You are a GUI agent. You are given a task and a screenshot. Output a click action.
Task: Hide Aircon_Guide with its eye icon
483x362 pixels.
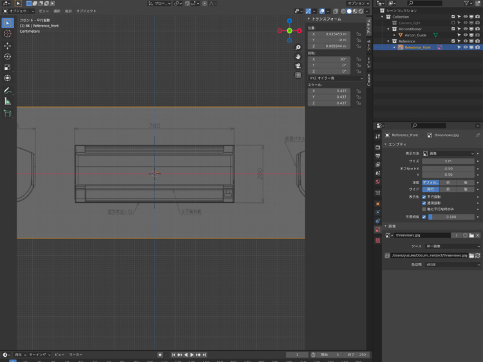pyautogui.click(x=466, y=35)
